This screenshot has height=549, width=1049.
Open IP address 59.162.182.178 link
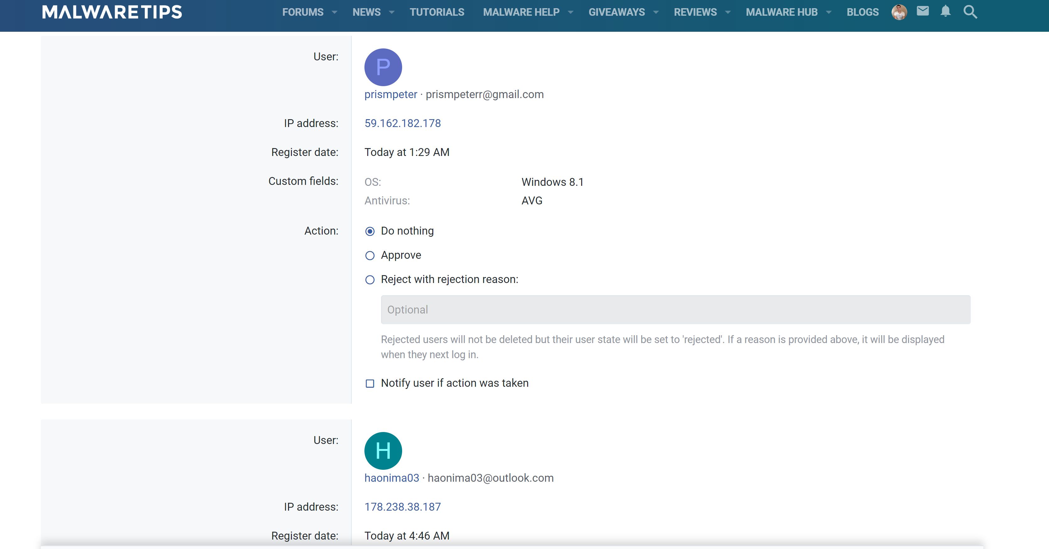tap(402, 123)
